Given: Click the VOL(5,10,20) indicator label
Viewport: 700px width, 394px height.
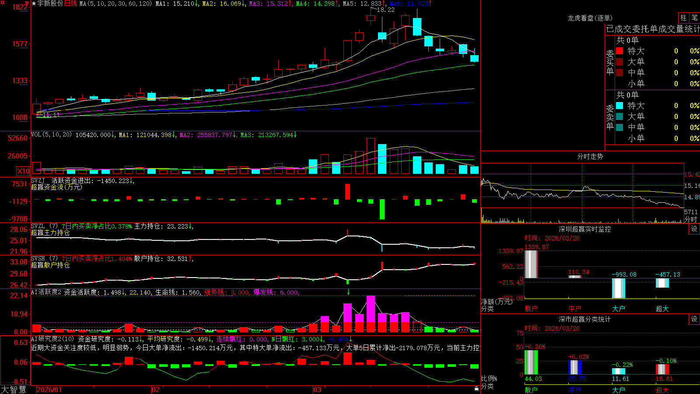Looking at the screenshot, I should click(x=51, y=135).
